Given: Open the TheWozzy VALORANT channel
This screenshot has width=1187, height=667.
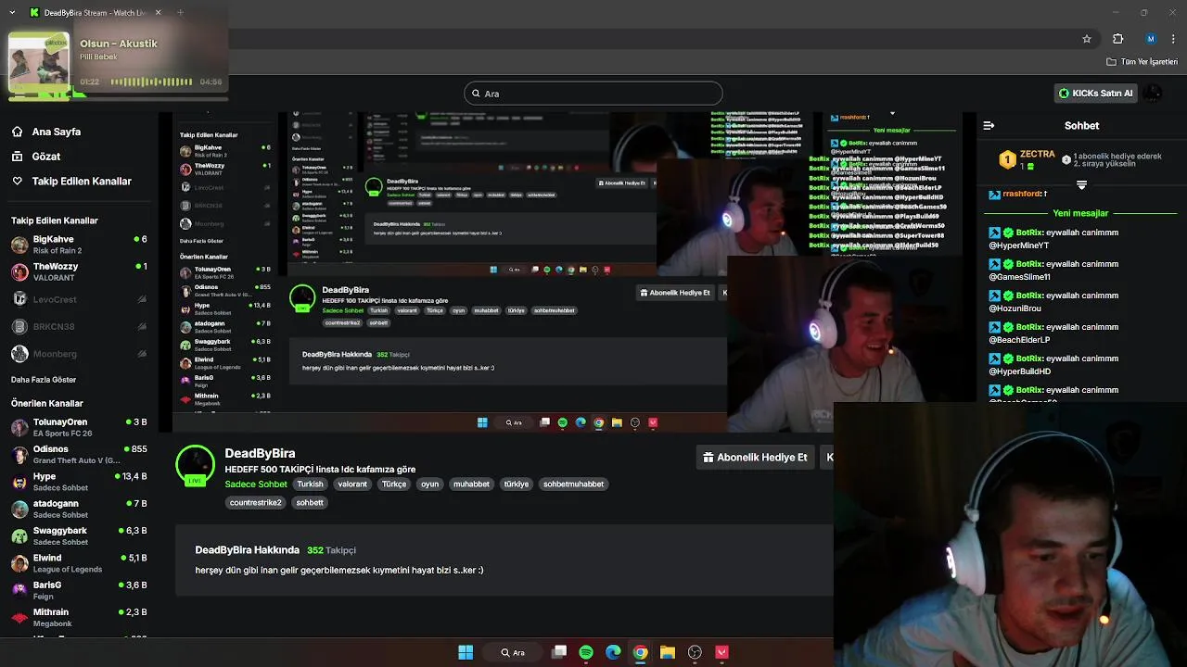Looking at the screenshot, I should [x=79, y=271].
